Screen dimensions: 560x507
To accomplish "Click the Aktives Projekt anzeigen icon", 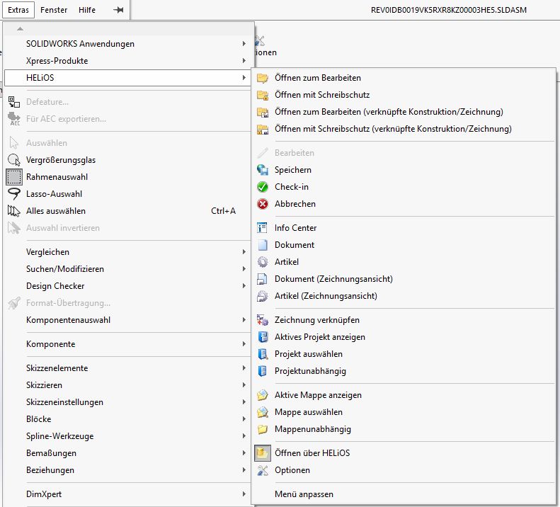I will coord(263,337).
